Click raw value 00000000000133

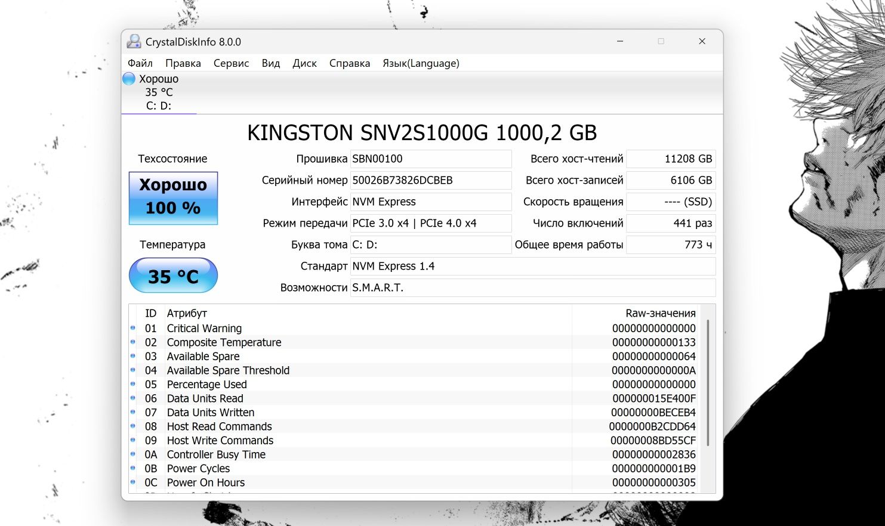pyautogui.click(x=654, y=342)
